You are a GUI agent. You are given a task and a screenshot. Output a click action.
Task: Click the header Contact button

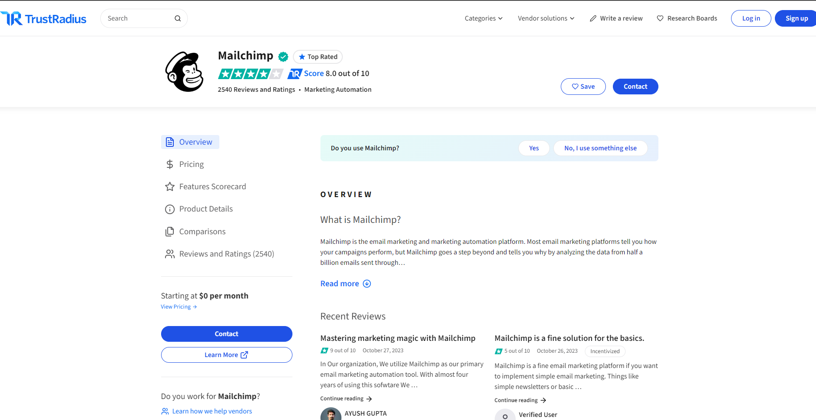click(635, 87)
